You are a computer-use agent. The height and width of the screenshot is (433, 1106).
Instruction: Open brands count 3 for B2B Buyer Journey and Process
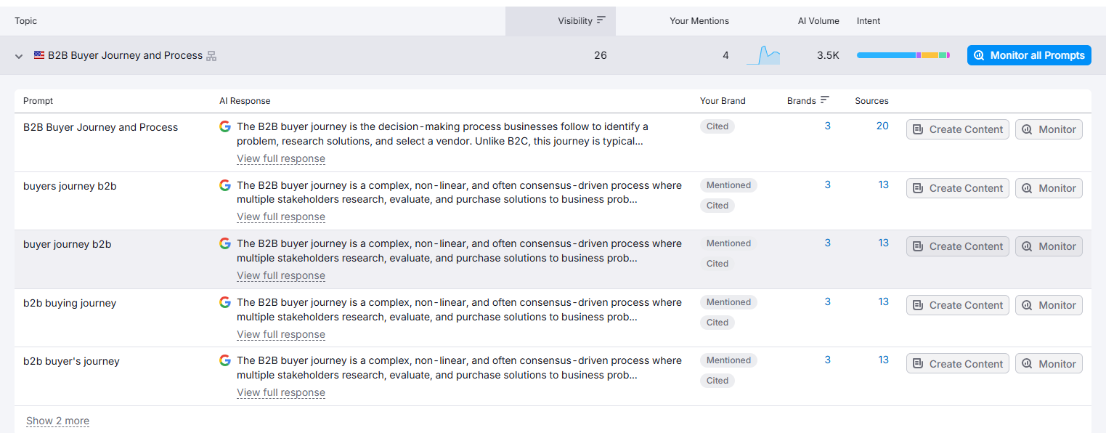point(827,126)
